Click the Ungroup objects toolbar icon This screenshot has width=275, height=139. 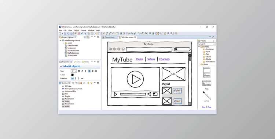coord(161,33)
